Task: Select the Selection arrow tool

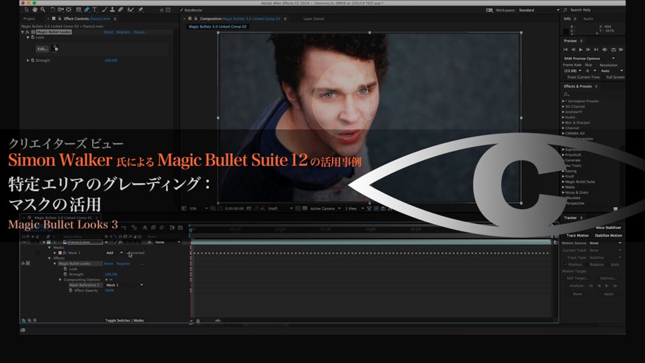Action: coord(26,9)
